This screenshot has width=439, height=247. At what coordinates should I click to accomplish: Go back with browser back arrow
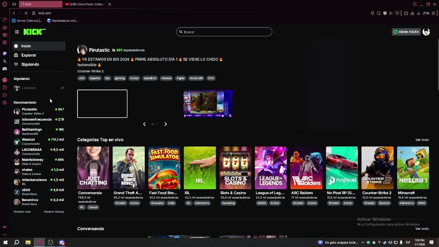(14, 13)
